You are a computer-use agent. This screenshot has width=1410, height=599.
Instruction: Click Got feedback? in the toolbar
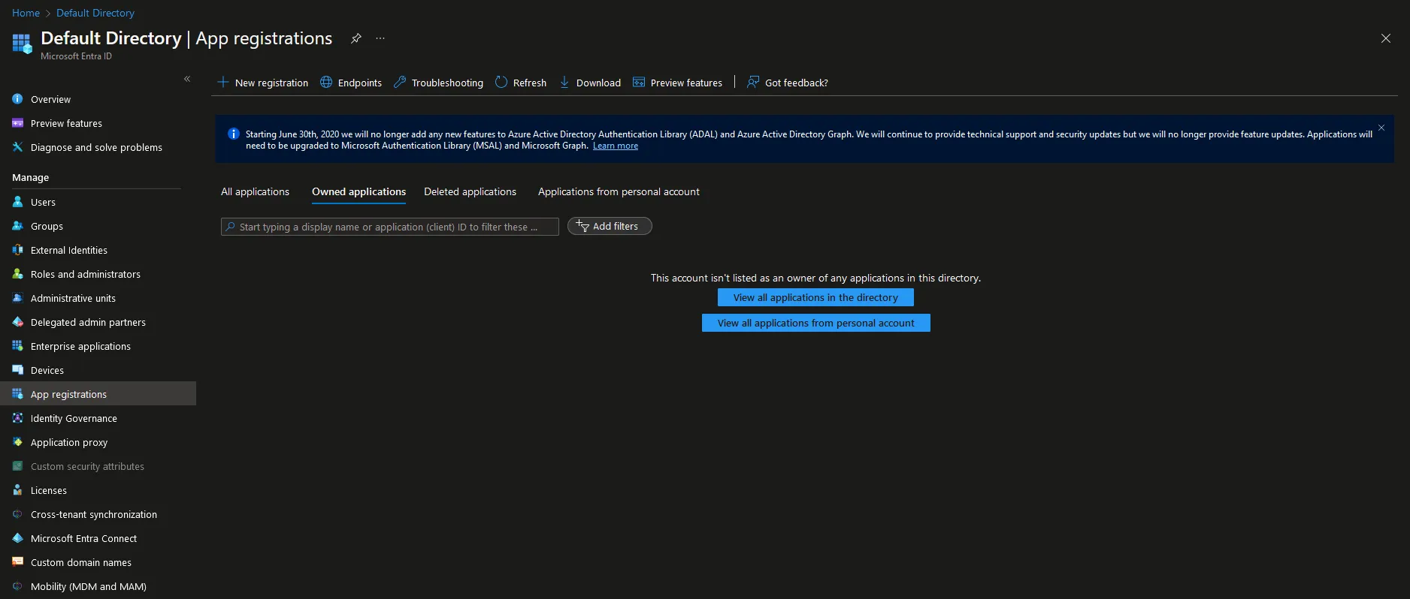788,83
